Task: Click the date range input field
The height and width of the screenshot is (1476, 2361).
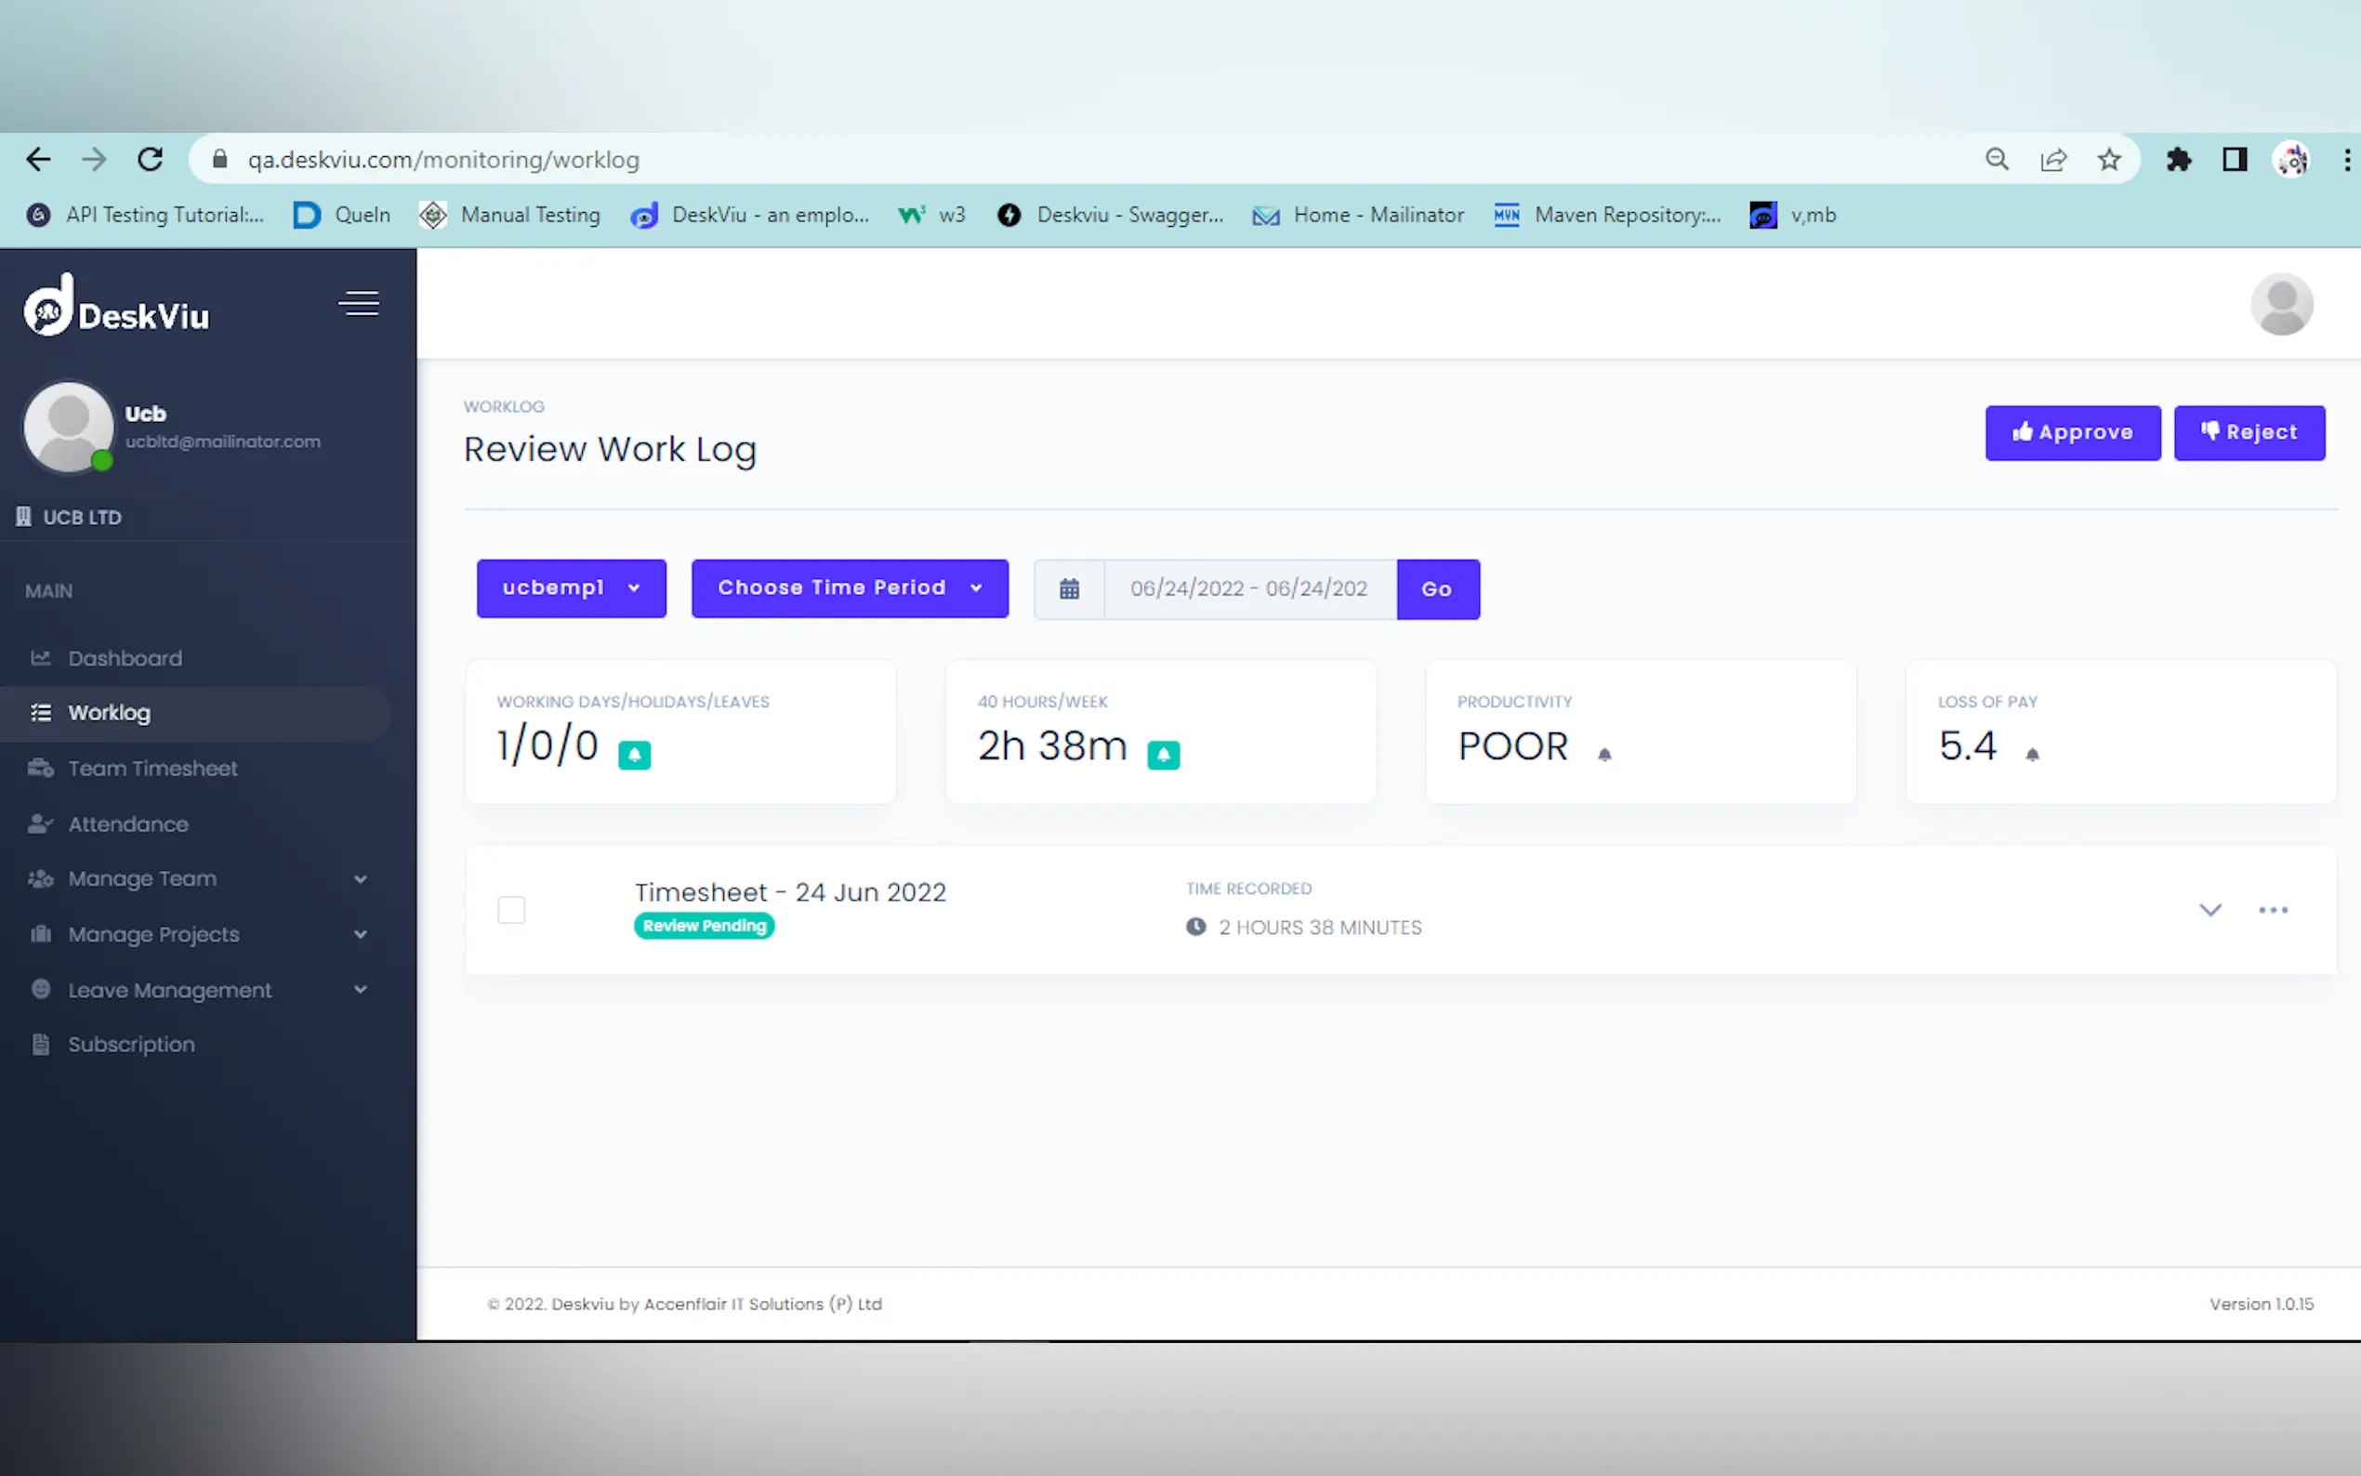Action: [1248, 588]
